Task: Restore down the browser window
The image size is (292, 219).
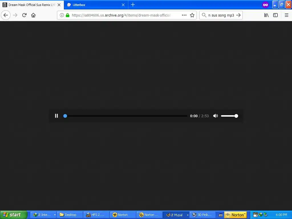Action: click(282, 5)
